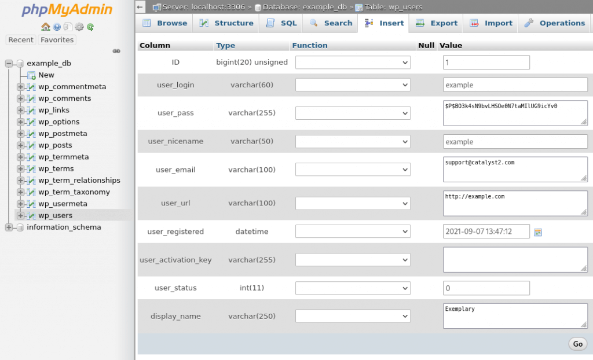The image size is (593, 360).
Task: Open the SQL documentation page icon
Action: (x=68, y=27)
